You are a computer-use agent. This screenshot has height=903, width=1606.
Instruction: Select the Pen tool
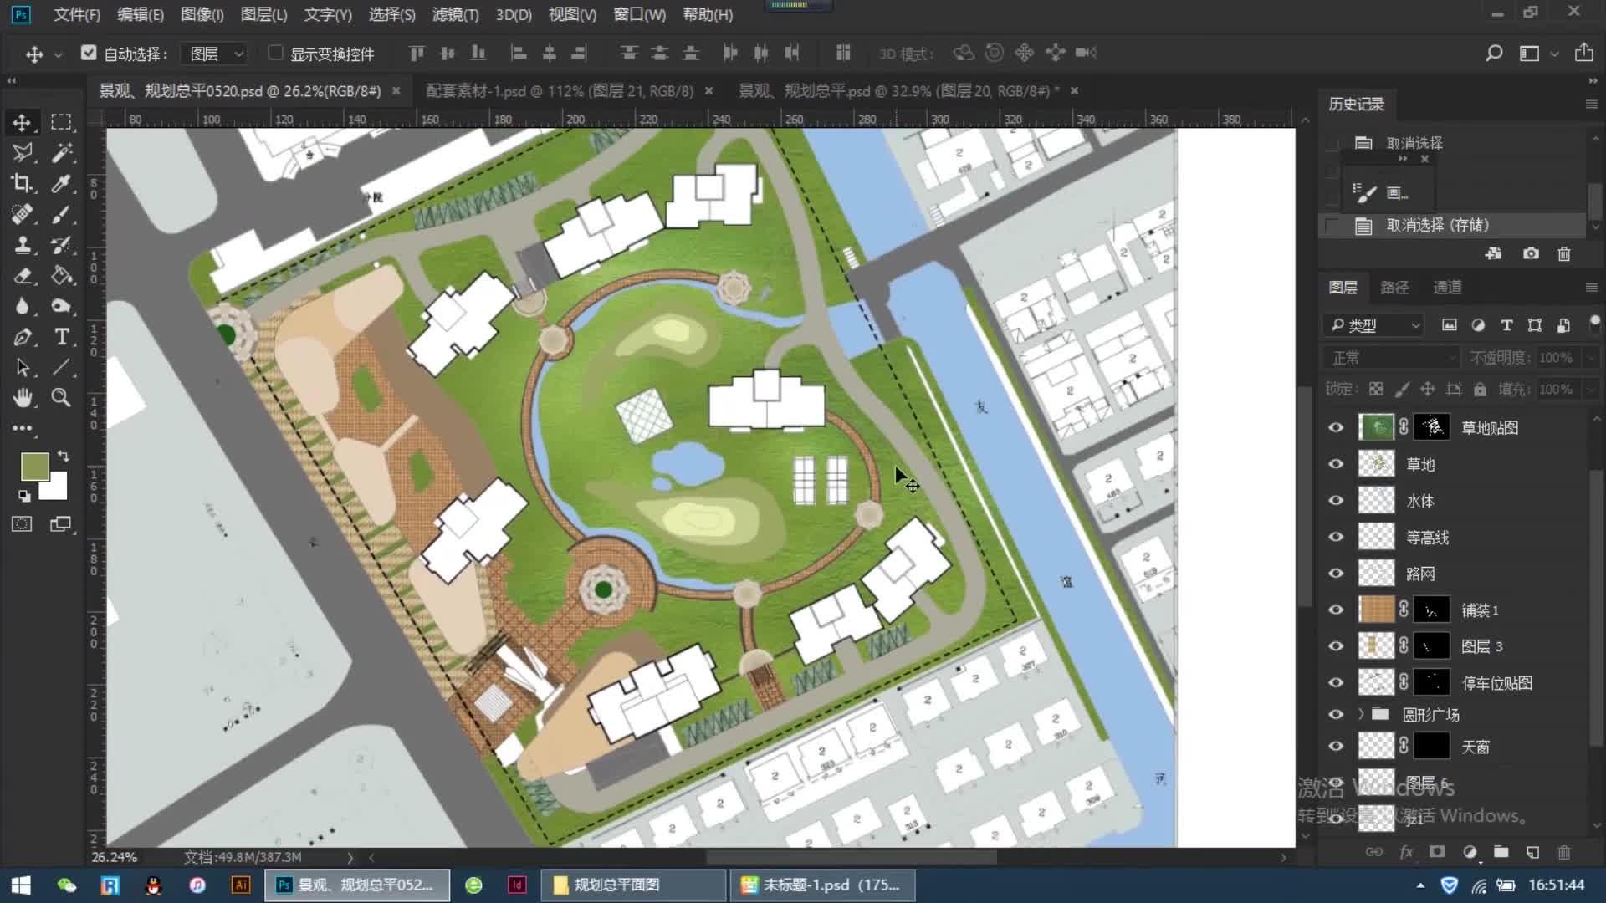[23, 336]
